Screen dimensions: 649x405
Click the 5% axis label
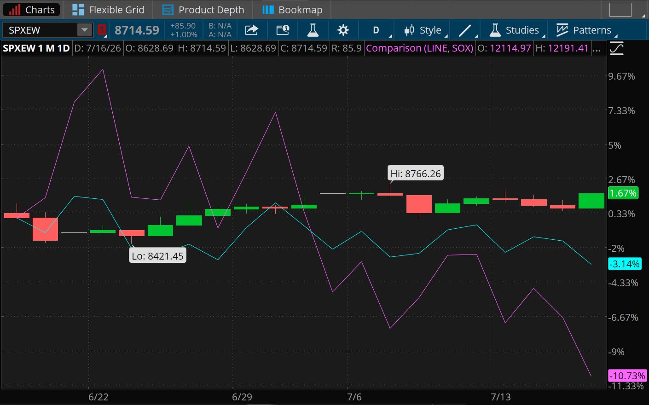[614, 145]
